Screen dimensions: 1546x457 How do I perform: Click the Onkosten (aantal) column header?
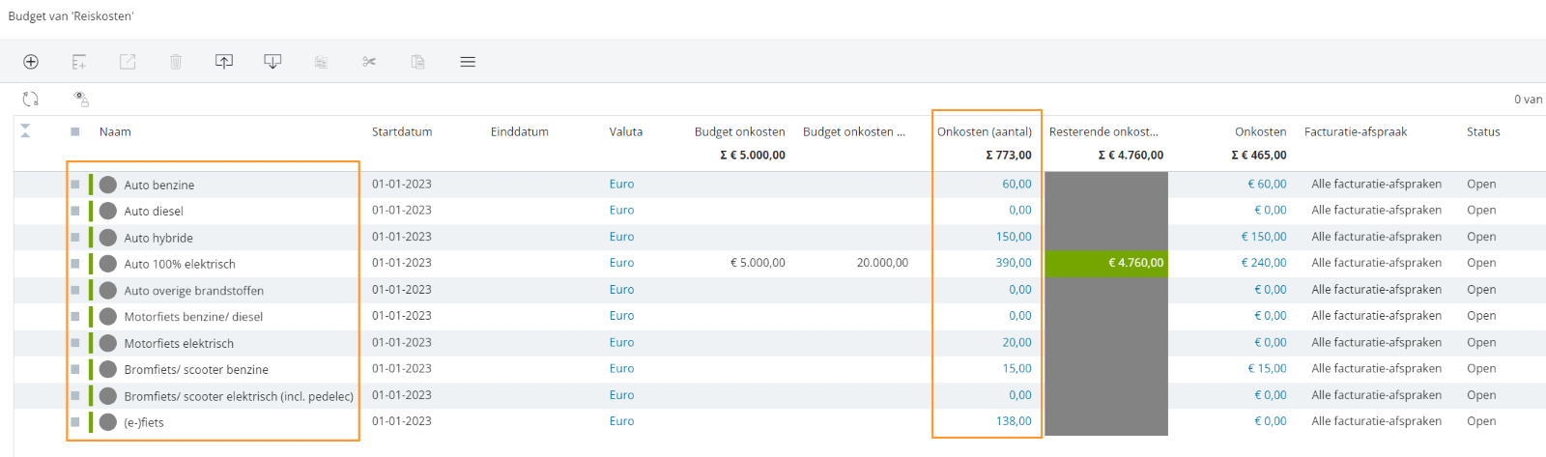(x=985, y=132)
